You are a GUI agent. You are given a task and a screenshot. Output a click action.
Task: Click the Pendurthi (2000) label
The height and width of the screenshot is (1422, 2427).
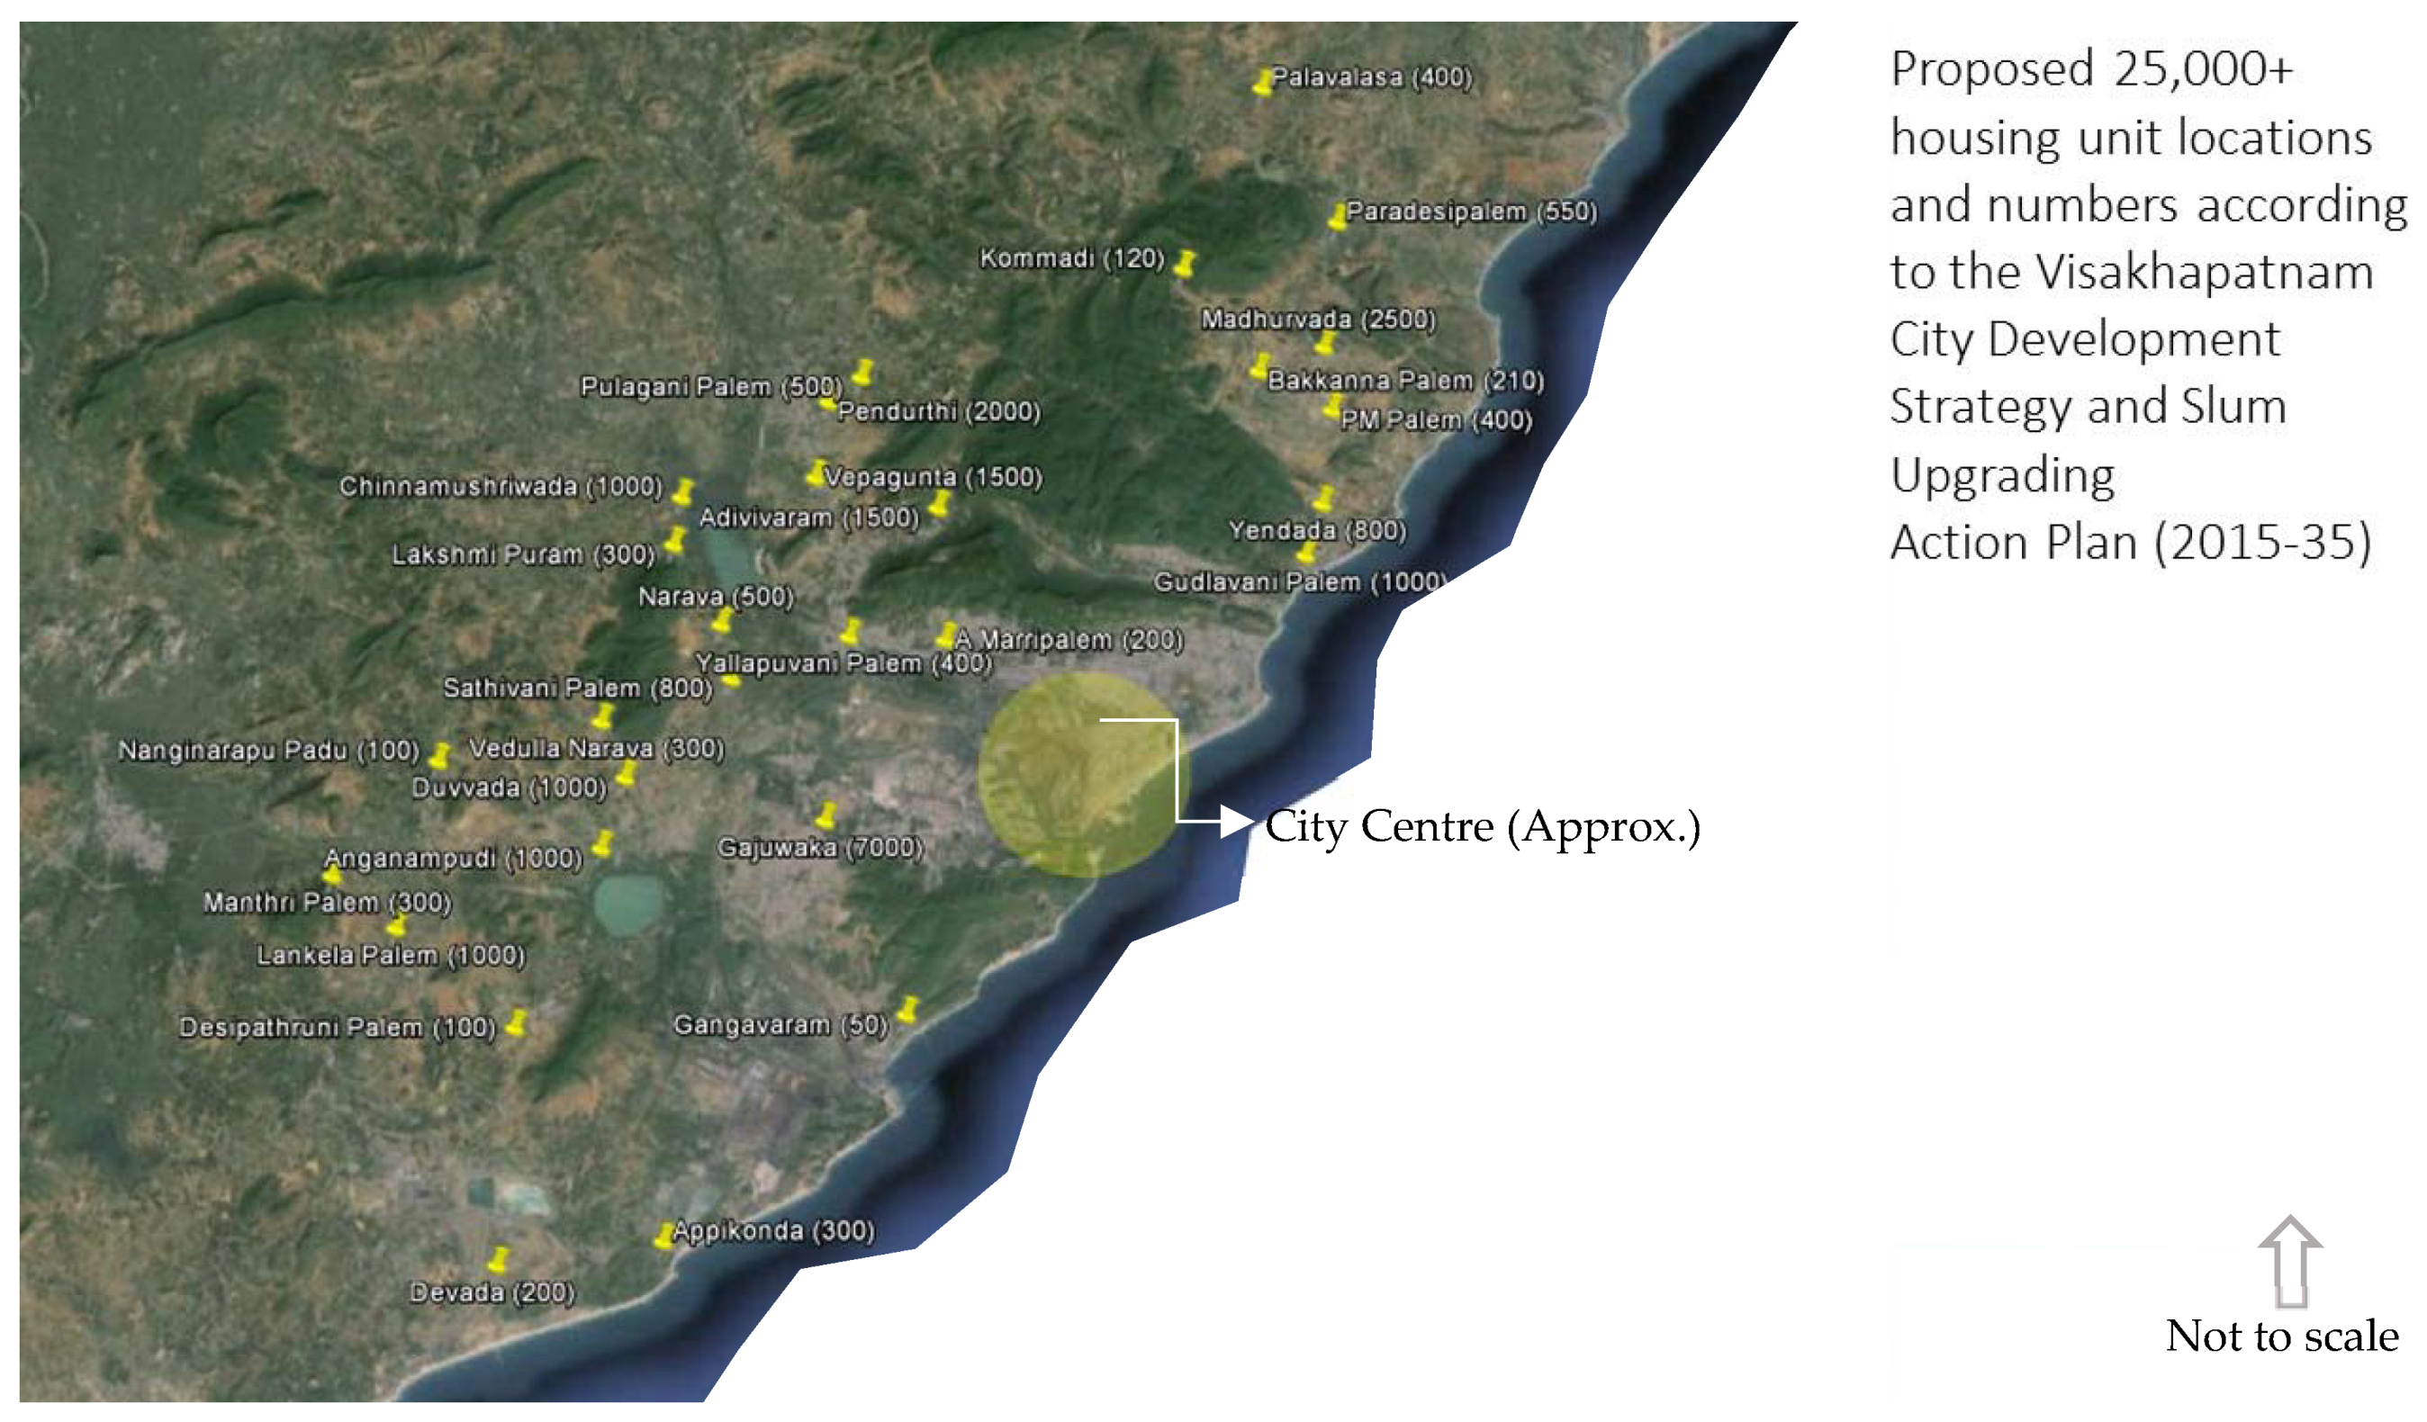point(939,412)
